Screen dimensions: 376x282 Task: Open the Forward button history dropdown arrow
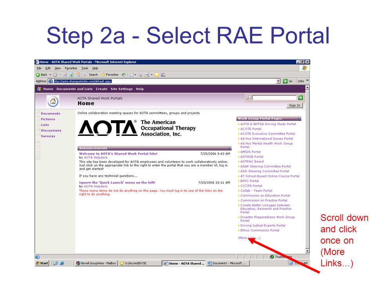(60, 74)
